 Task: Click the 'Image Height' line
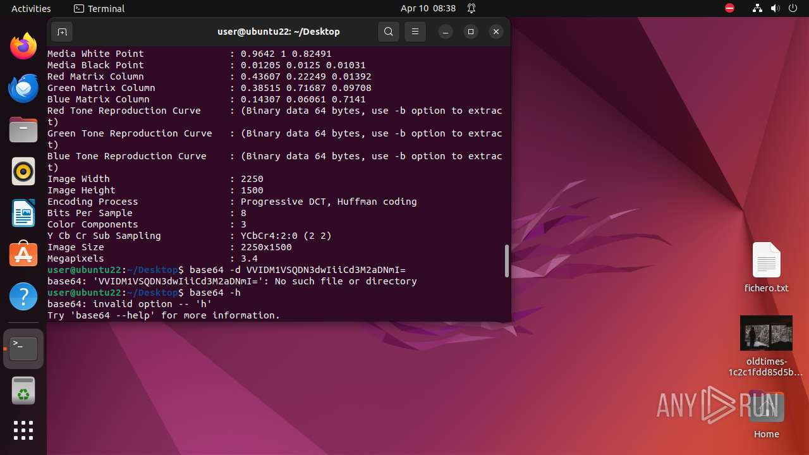click(155, 190)
